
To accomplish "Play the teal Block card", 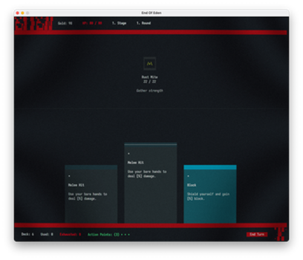I will (x=210, y=194).
